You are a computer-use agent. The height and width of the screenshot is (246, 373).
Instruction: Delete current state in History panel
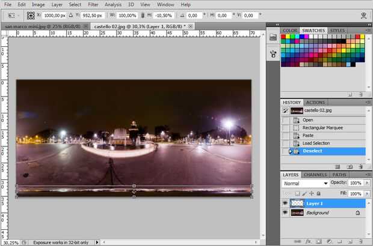[360, 167]
